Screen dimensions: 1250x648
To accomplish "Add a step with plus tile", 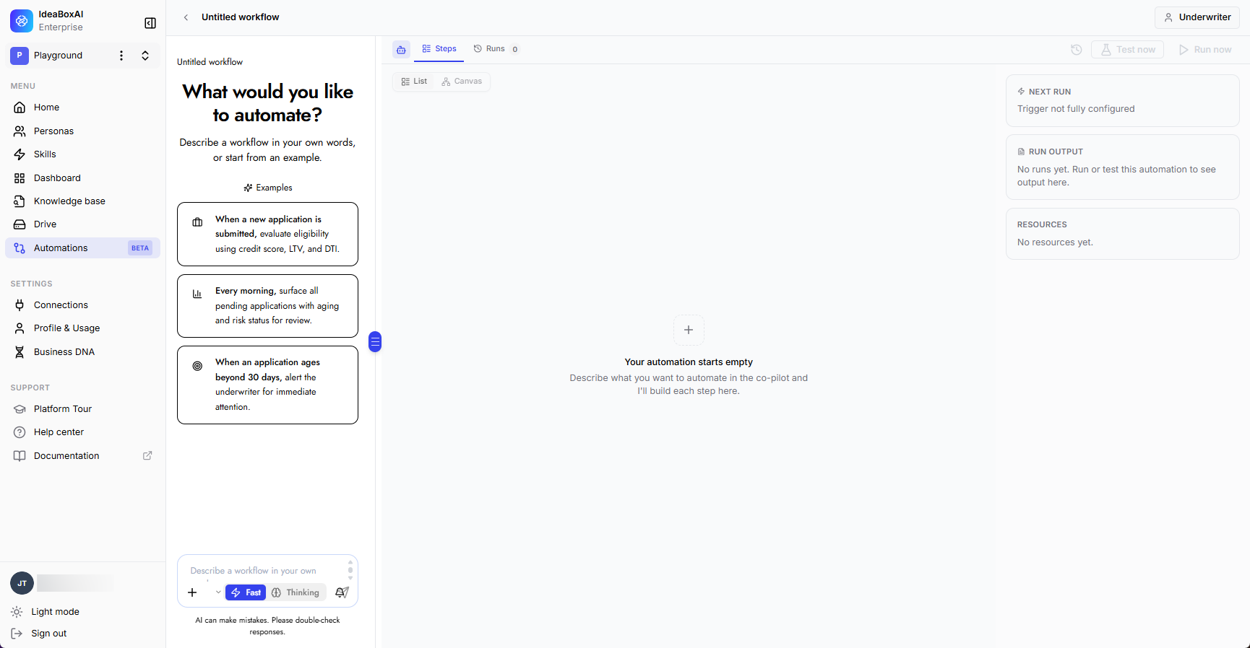I will 689,330.
